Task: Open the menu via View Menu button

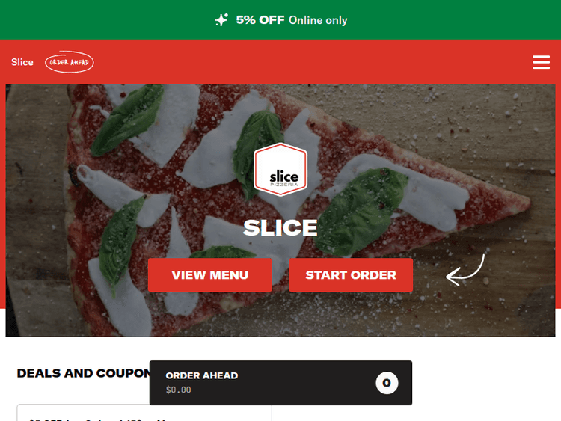Action: [210, 274]
